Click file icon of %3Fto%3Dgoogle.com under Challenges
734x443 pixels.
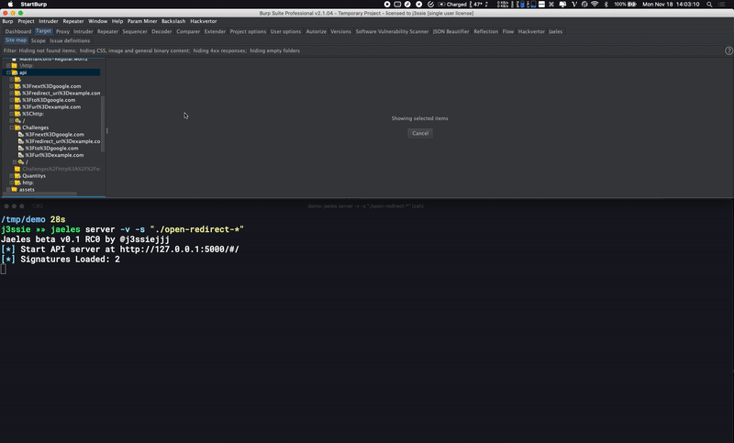click(20, 149)
